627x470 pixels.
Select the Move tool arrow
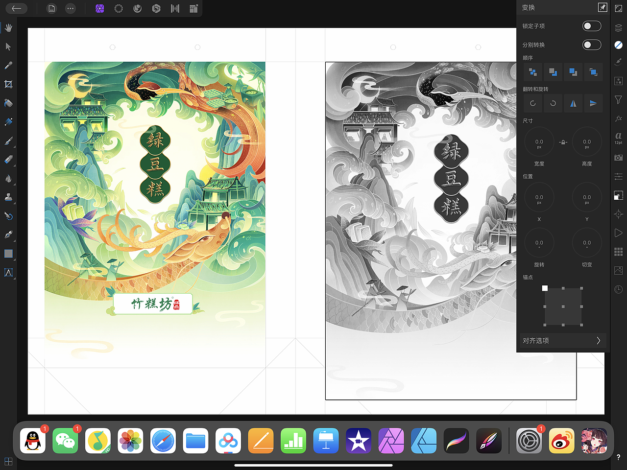pos(8,47)
